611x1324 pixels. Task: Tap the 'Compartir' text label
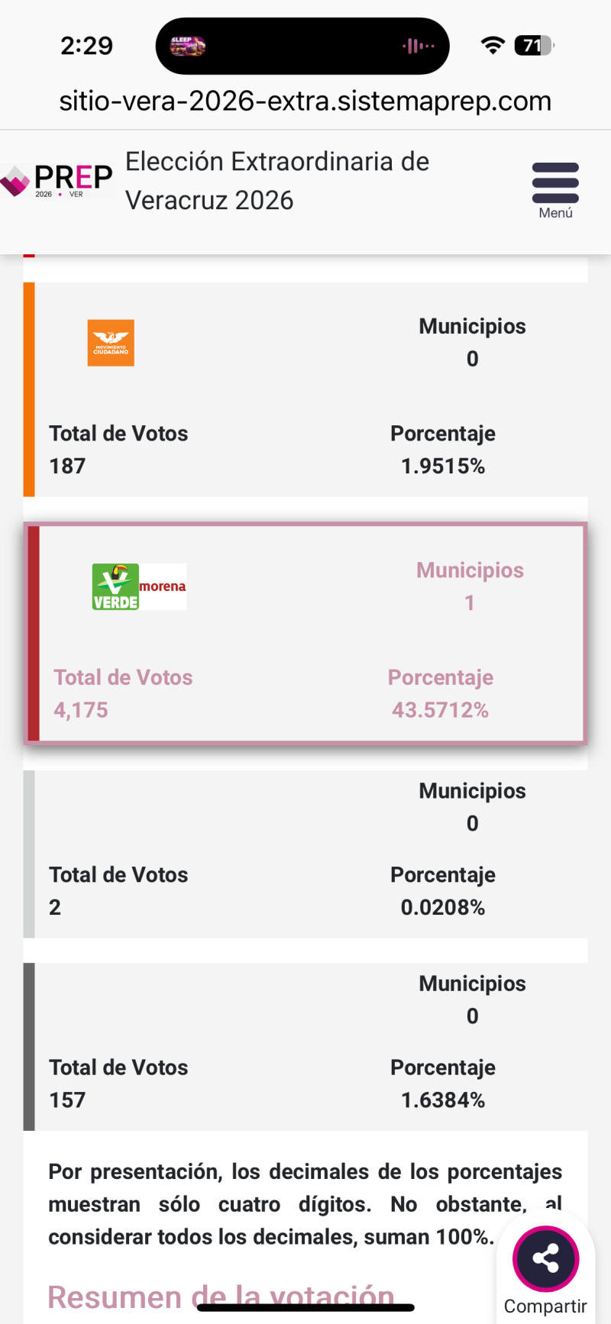545,1306
